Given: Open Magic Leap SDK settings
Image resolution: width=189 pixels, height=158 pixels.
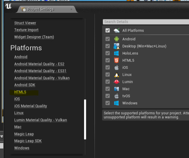Looking at the screenshot, I should [28, 141].
